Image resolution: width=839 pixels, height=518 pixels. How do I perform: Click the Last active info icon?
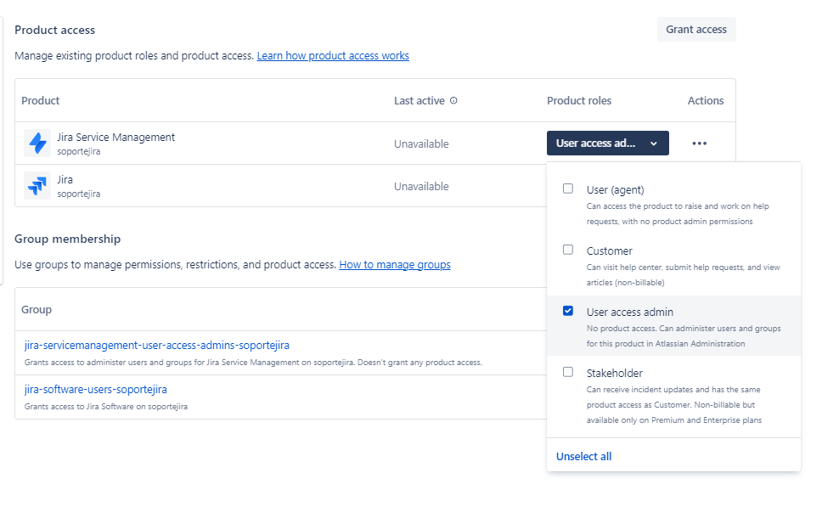click(453, 100)
